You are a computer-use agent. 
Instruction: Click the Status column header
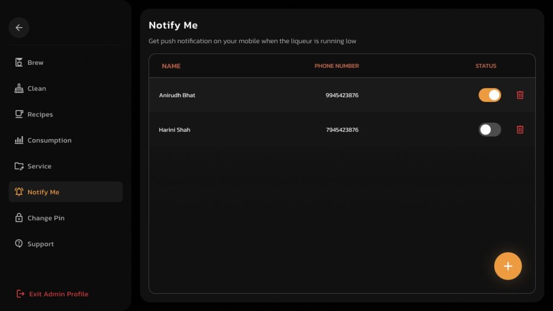[485, 66]
